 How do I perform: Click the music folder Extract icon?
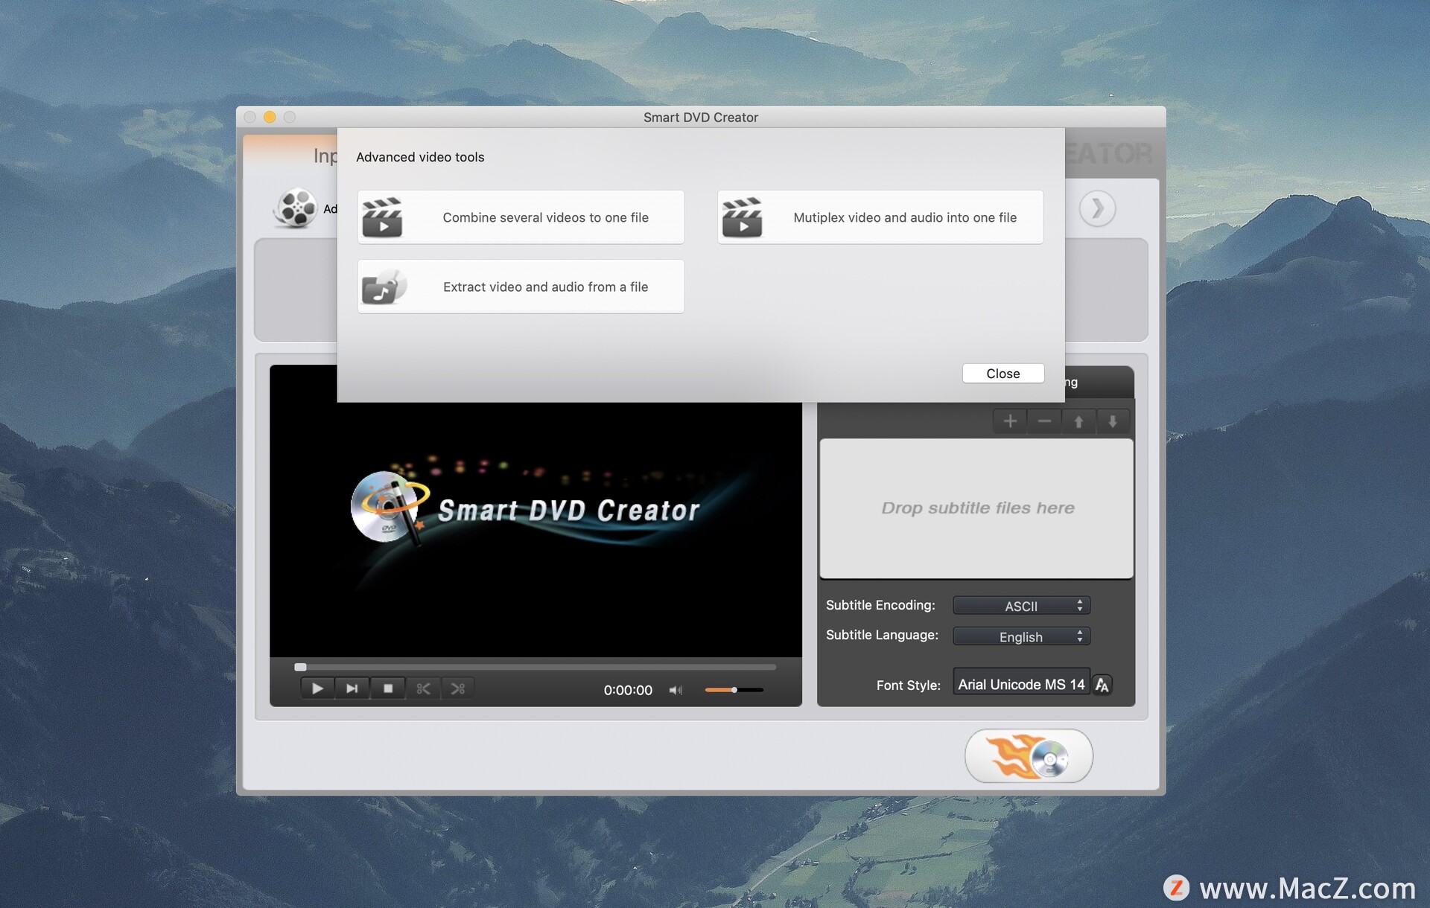click(x=384, y=287)
